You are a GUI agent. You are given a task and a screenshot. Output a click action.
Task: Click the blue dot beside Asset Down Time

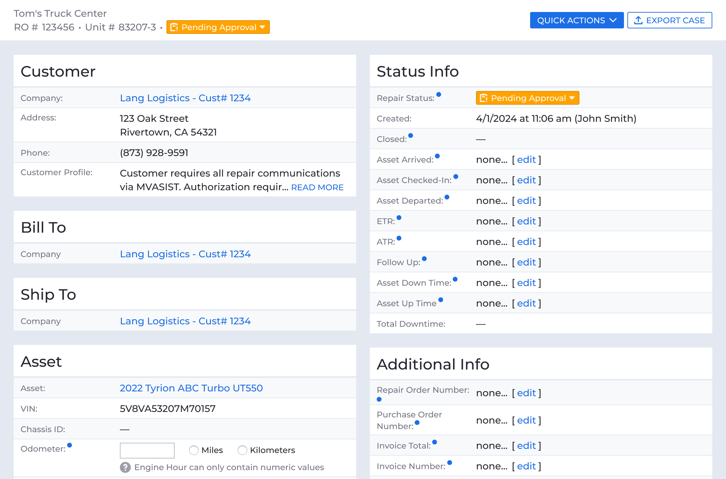[455, 279]
